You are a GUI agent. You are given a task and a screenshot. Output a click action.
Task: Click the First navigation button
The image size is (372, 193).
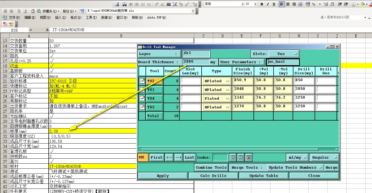(x=156, y=157)
